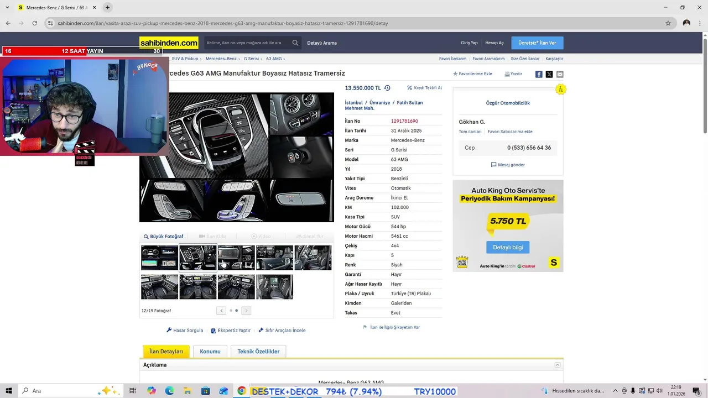
Task: Open İstanbul location link
Action: click(x=353, y=103)
